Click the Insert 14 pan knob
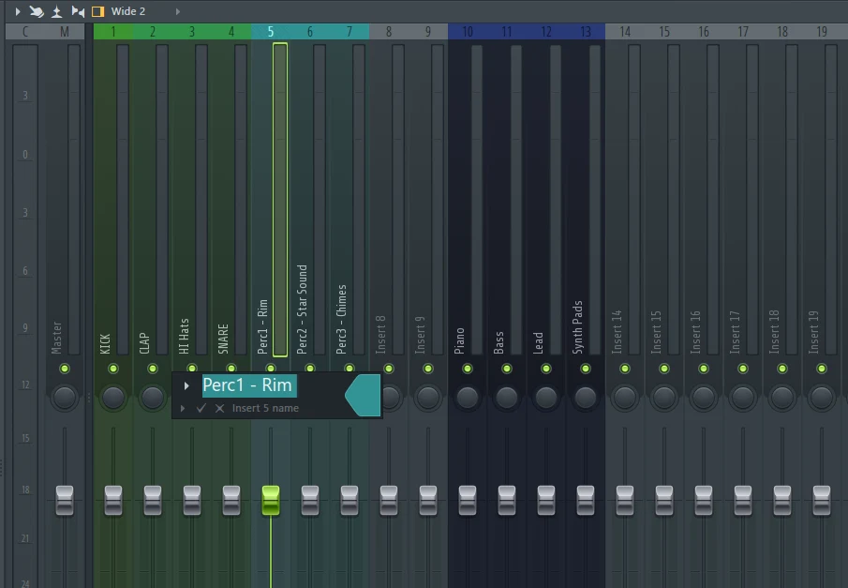Image resolution: width=848 pixels, height=588 pixels. pos(624,397)
